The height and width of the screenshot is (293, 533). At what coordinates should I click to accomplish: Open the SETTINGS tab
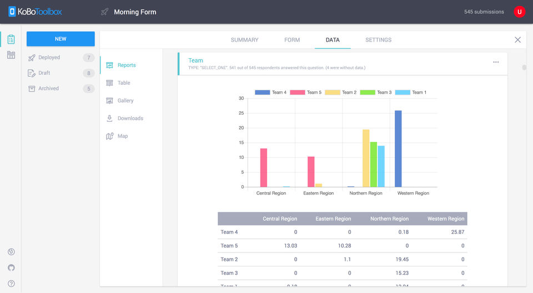tap(378, 40)
